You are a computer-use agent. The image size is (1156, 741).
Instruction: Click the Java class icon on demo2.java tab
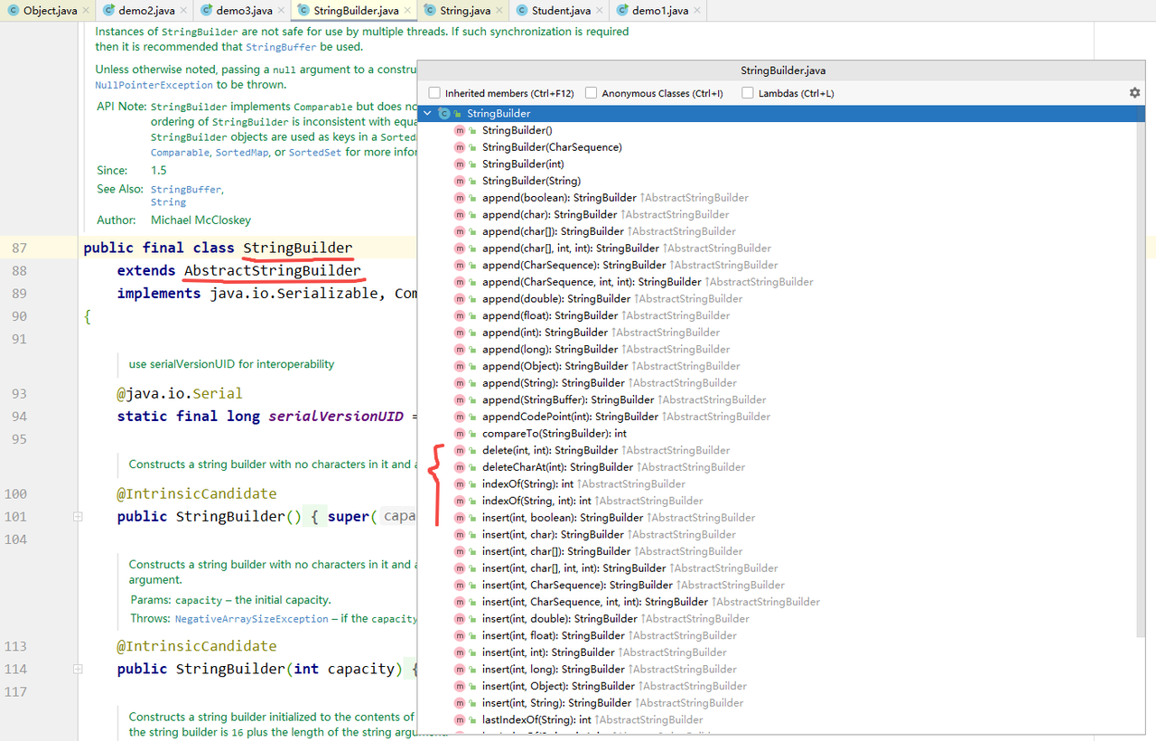(109, 11)
